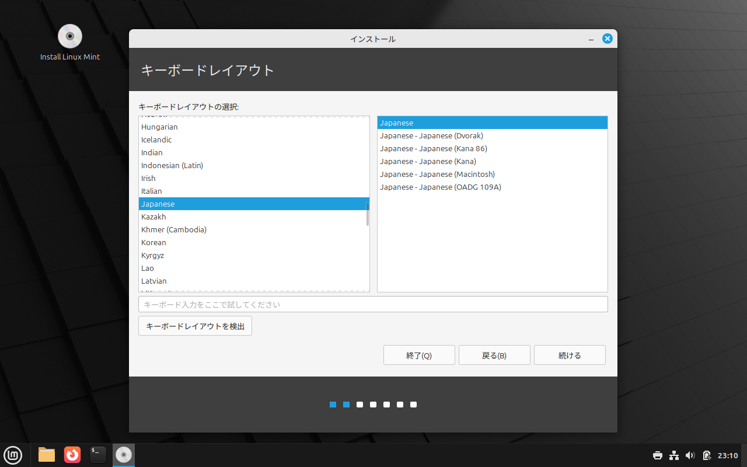
Task: Click the 終了(Q) quit button
Action: tap(419, 355)
